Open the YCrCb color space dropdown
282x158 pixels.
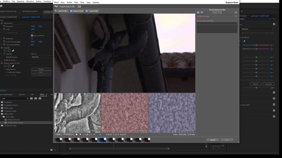(x=68, y=135)
